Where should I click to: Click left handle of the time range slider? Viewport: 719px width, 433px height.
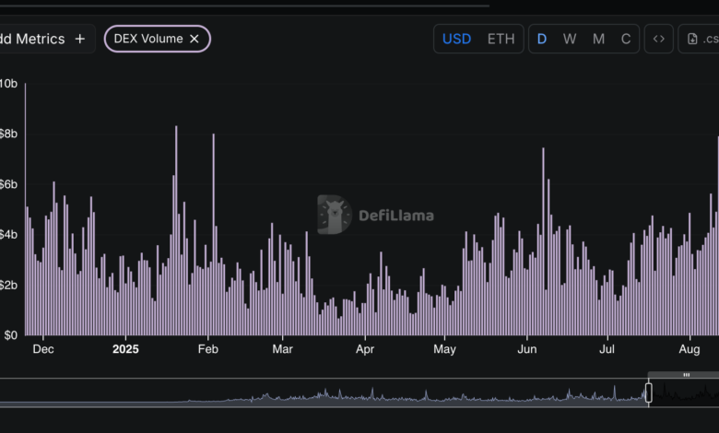(x=648, y=393)
